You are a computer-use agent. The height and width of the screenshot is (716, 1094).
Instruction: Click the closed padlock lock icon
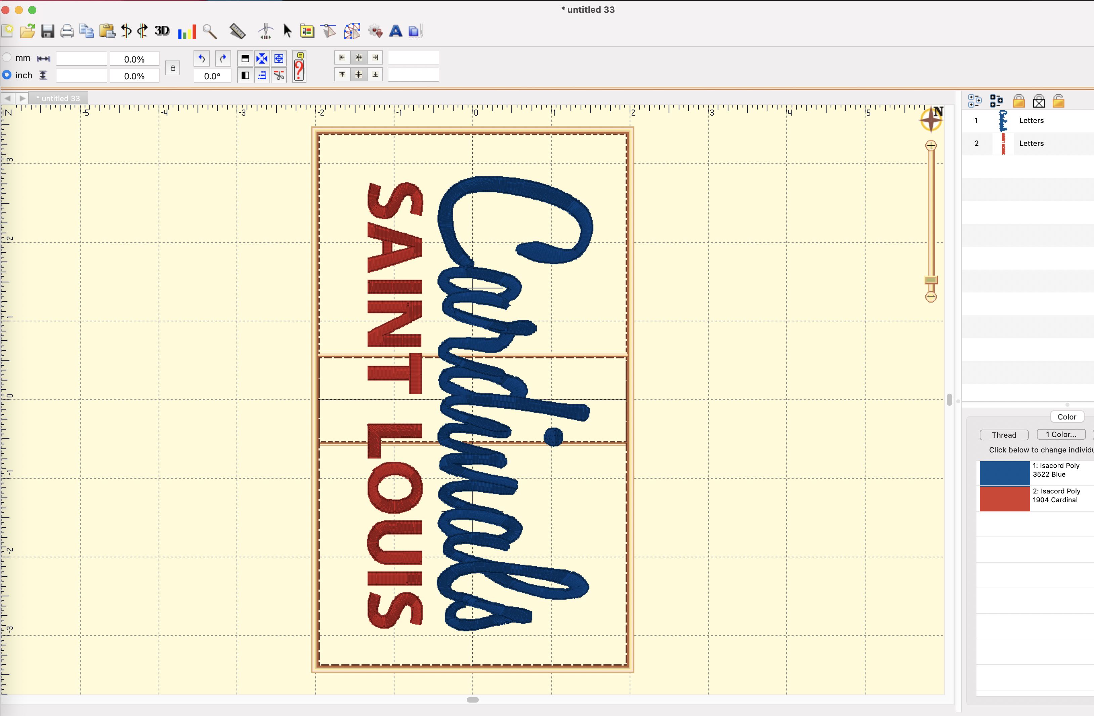pos(1019,101)
